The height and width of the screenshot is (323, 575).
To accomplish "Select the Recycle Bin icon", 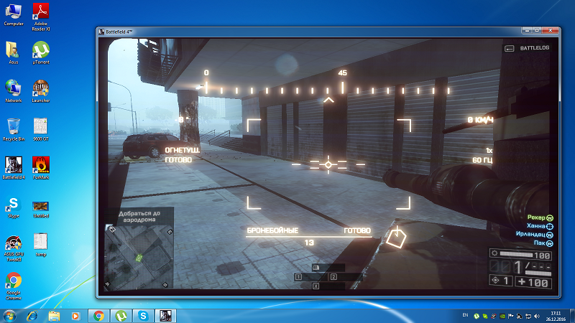I will tap(13, 130).
